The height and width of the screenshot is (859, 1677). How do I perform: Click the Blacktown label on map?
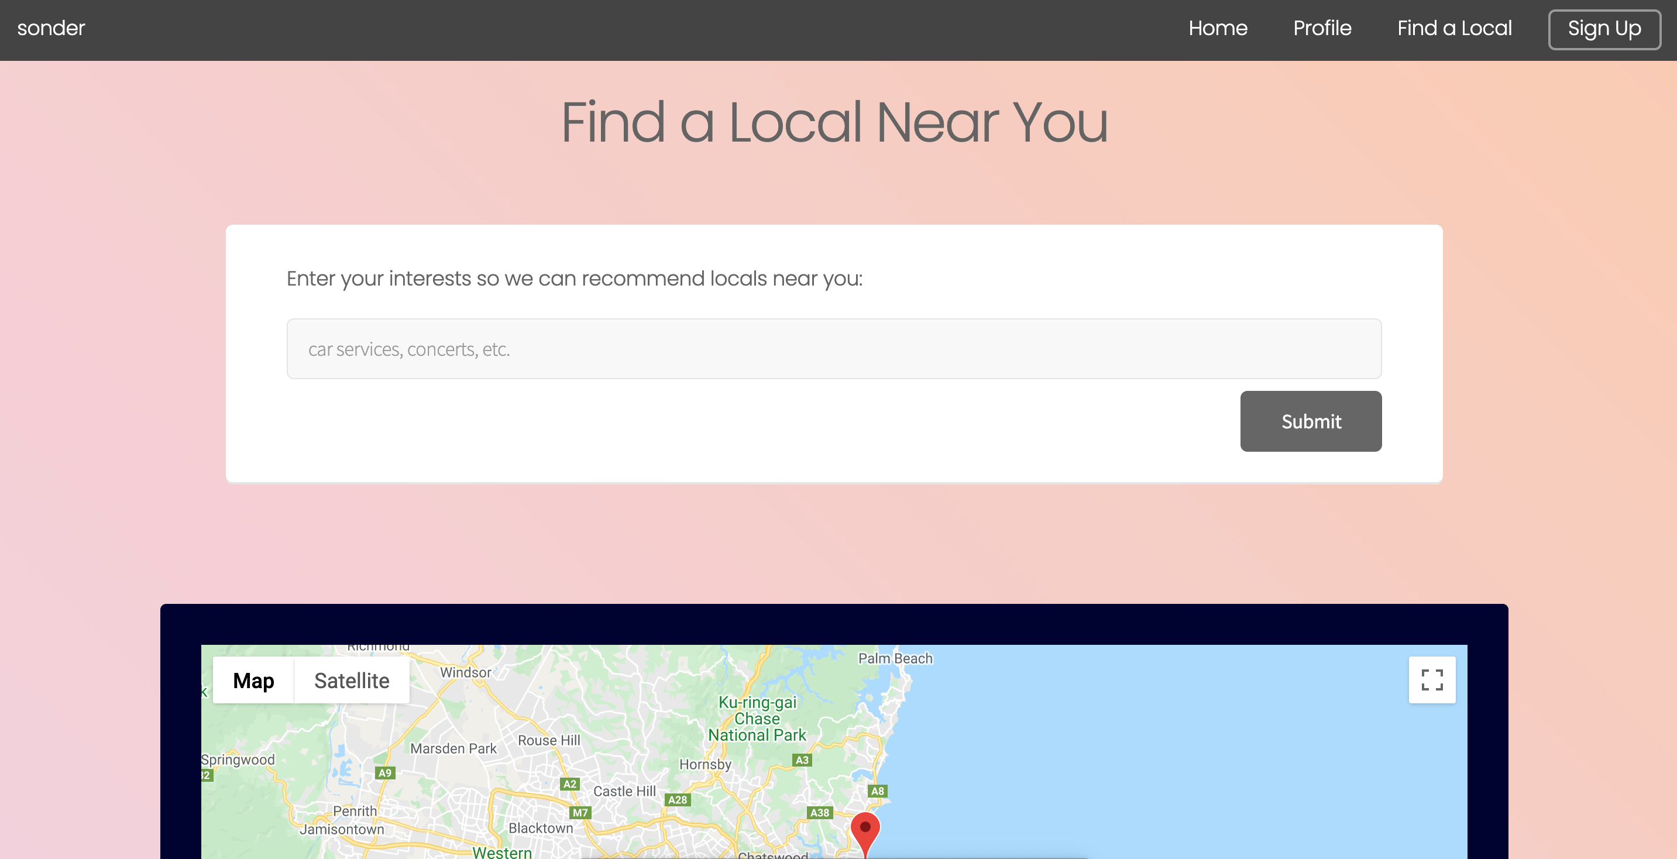click(540, 828)
